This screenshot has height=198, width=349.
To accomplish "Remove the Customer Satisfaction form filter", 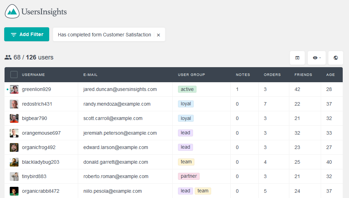I will [x=158, y=35].
